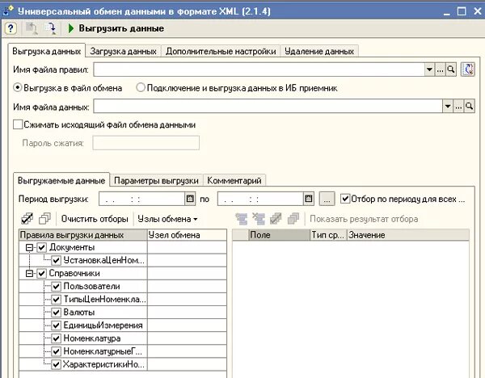Uncheck the Валюты rule
Screen dimensions: 485x378
coord(56,312)
